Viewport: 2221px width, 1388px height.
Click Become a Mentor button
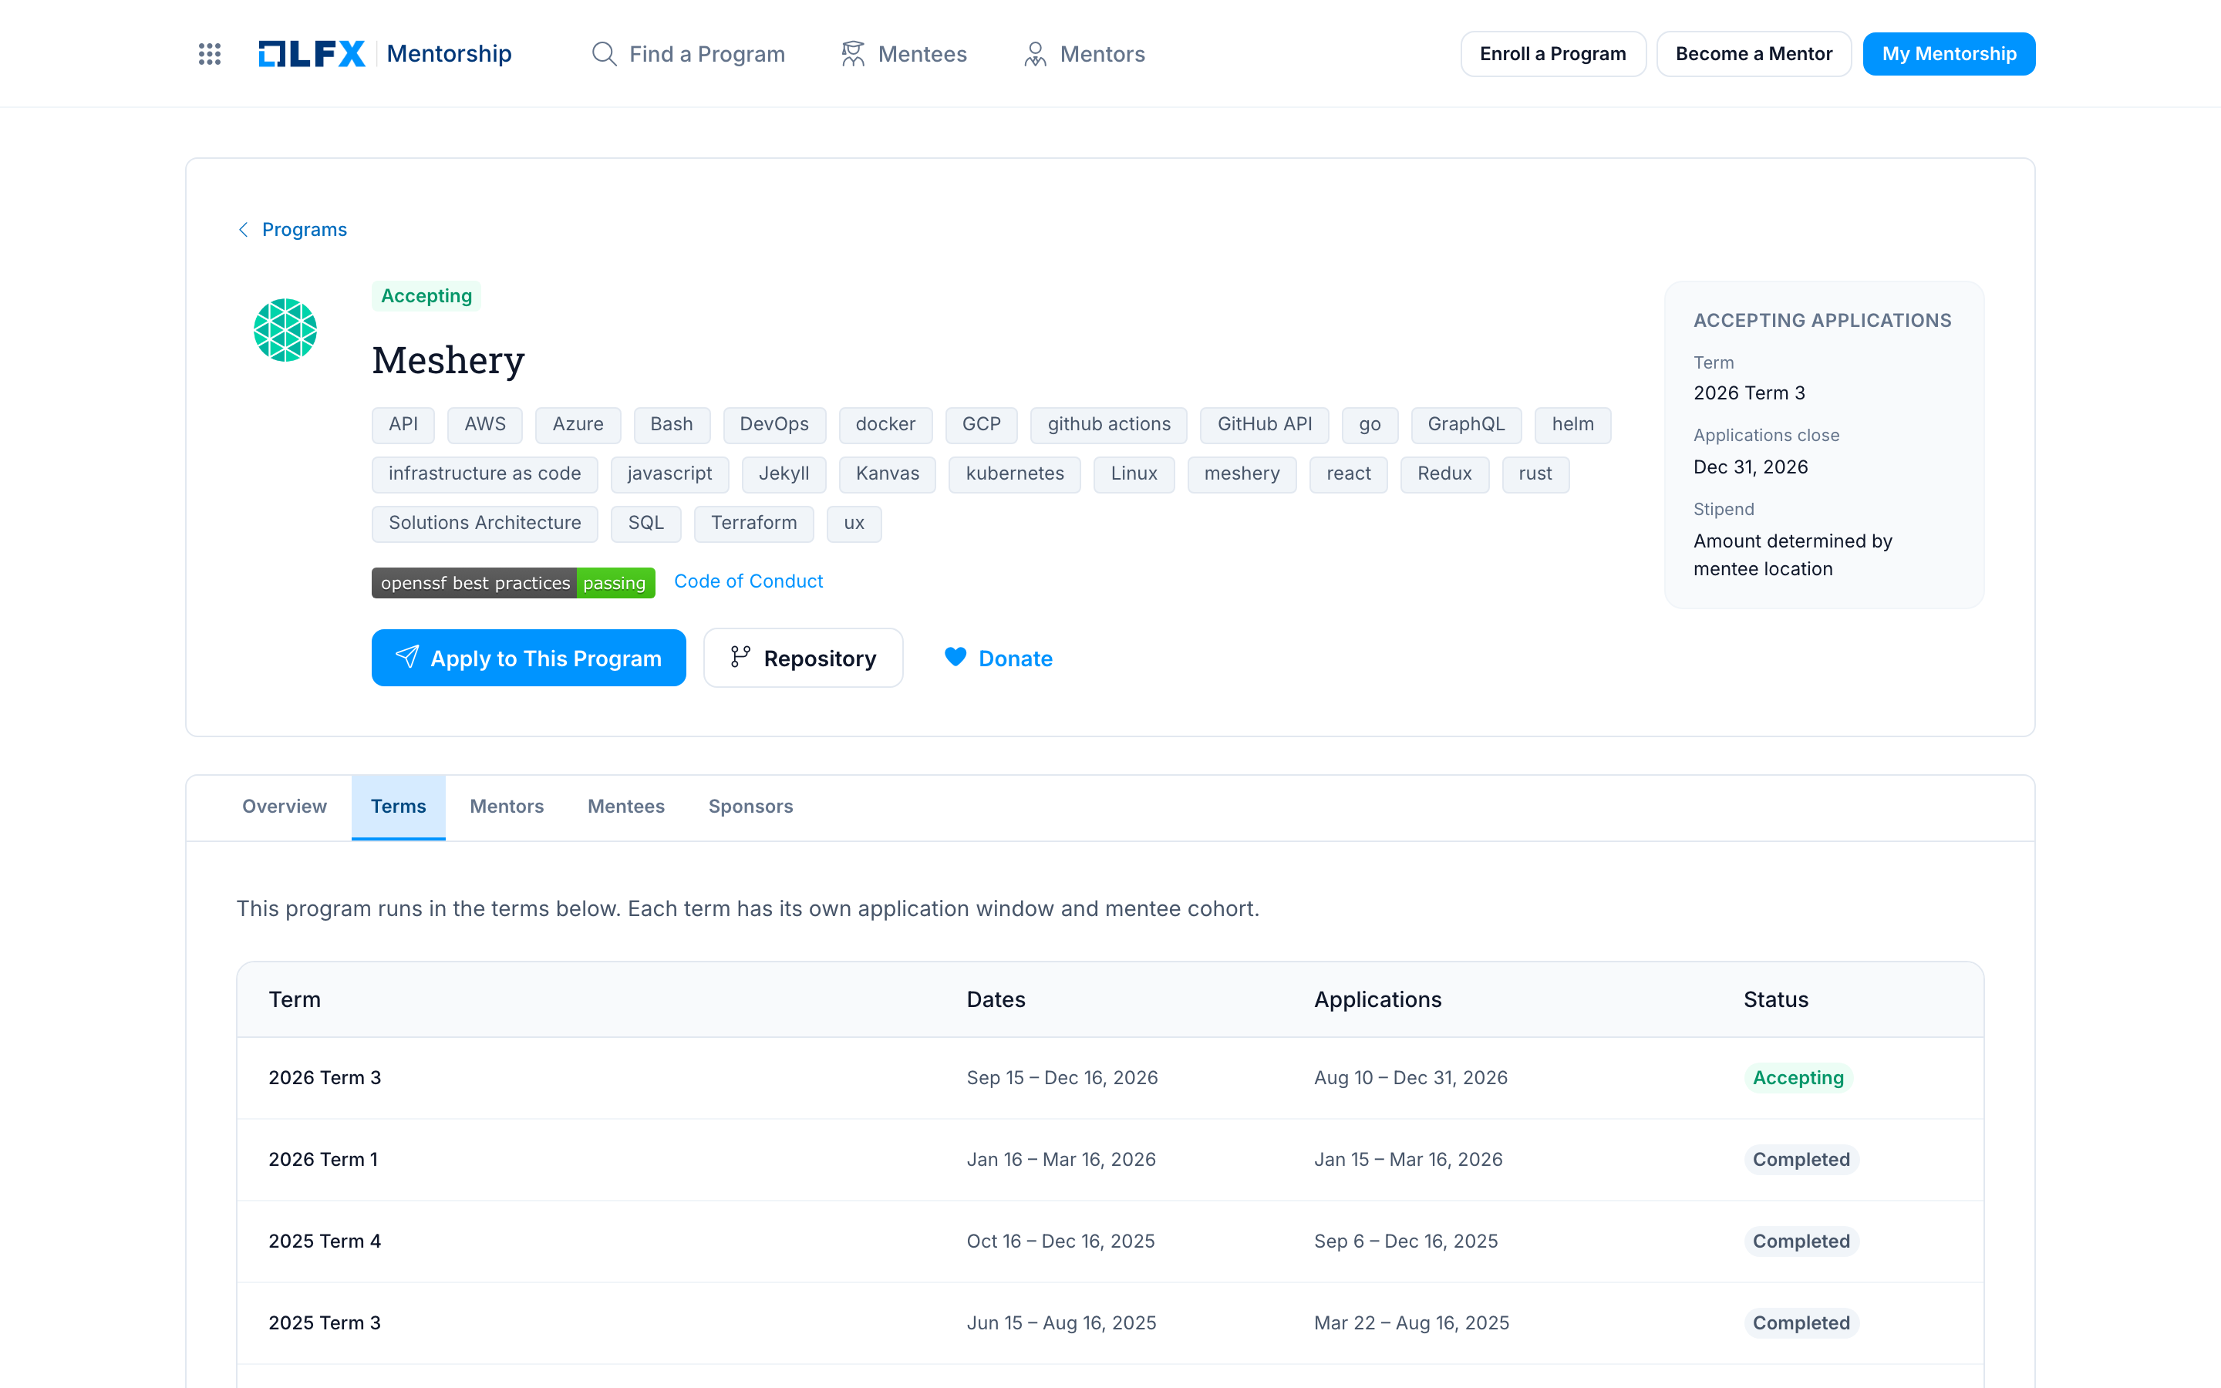point(1754,54)
